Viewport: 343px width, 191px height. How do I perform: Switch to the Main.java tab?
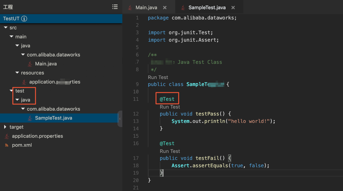146,8
